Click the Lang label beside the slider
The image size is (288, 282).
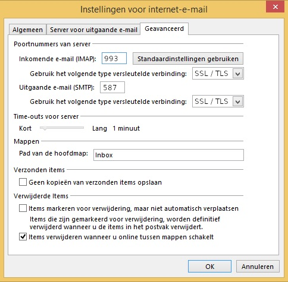[x=99, y=128]
